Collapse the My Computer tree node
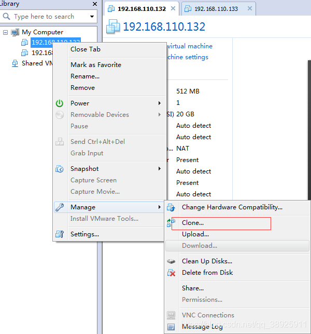Screen dimensions: 311x334 click(x=6, y=32)
